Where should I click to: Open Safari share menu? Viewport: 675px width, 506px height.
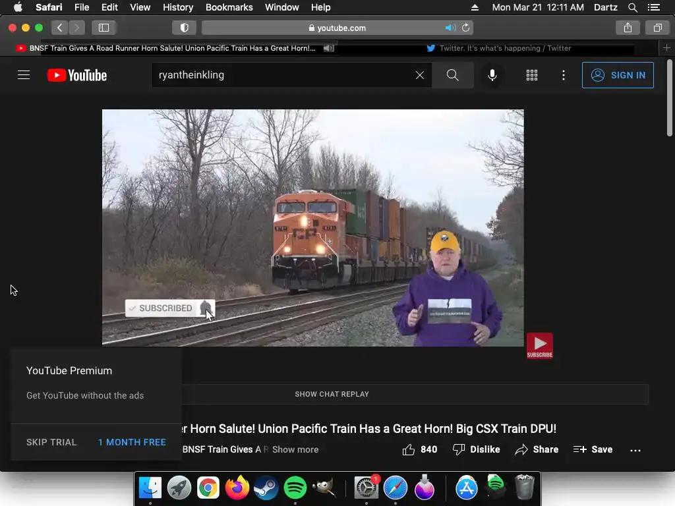628,28
